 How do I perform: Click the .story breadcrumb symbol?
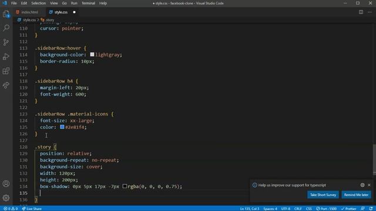49,20
